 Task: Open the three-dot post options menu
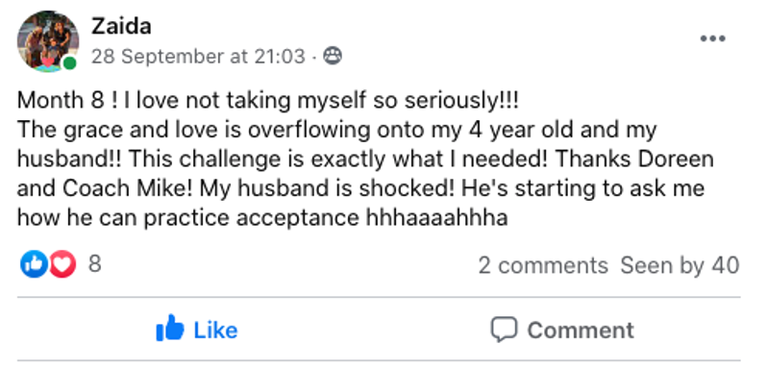[x=713, y=38]
